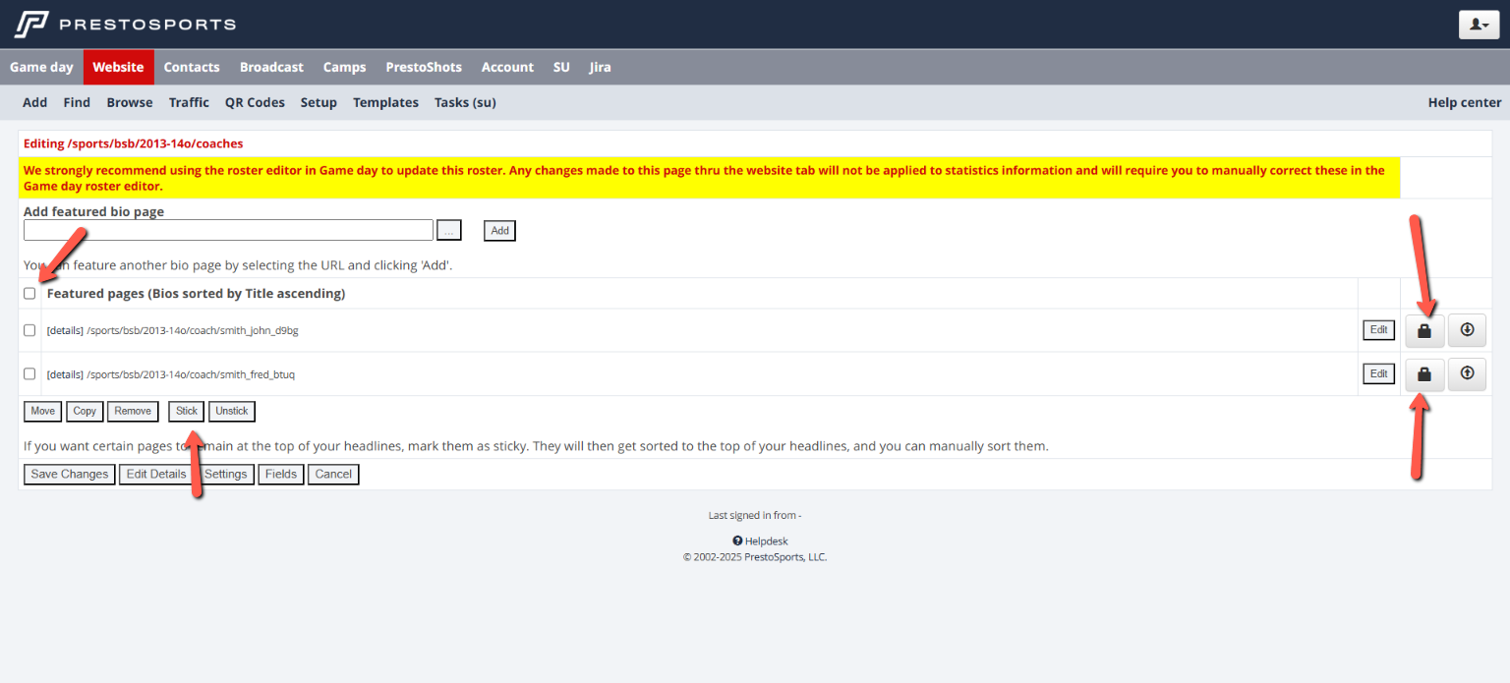This screenshot has width=1510, height=683.
Task: Switch to the Game day tab
Action: pyautogui.click(x=41, y=68)
